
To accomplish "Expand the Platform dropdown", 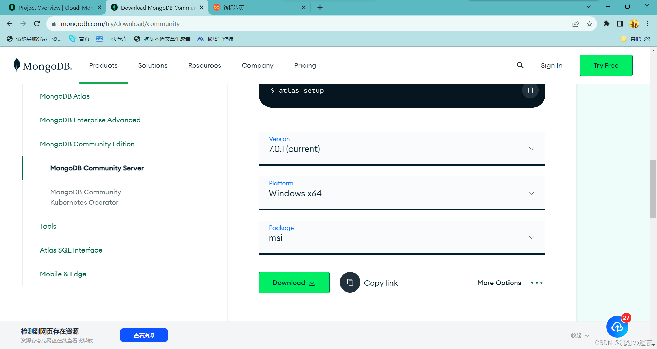I will coord(402,193).
